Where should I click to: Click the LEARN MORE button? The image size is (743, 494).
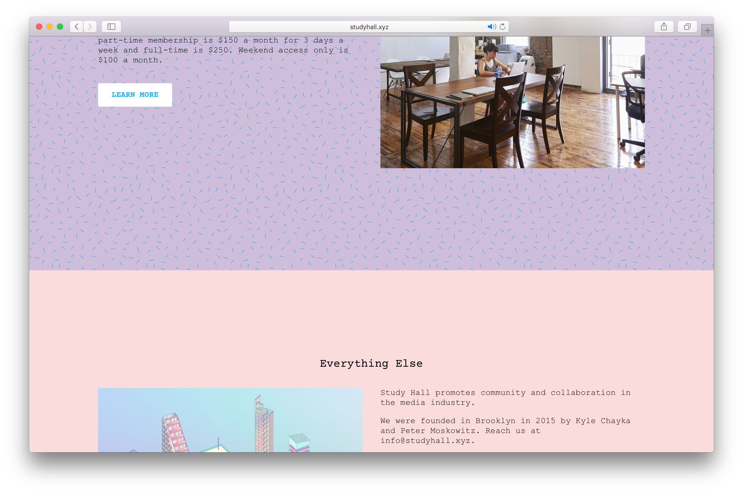pyautogui.click(x=135, y=95)
